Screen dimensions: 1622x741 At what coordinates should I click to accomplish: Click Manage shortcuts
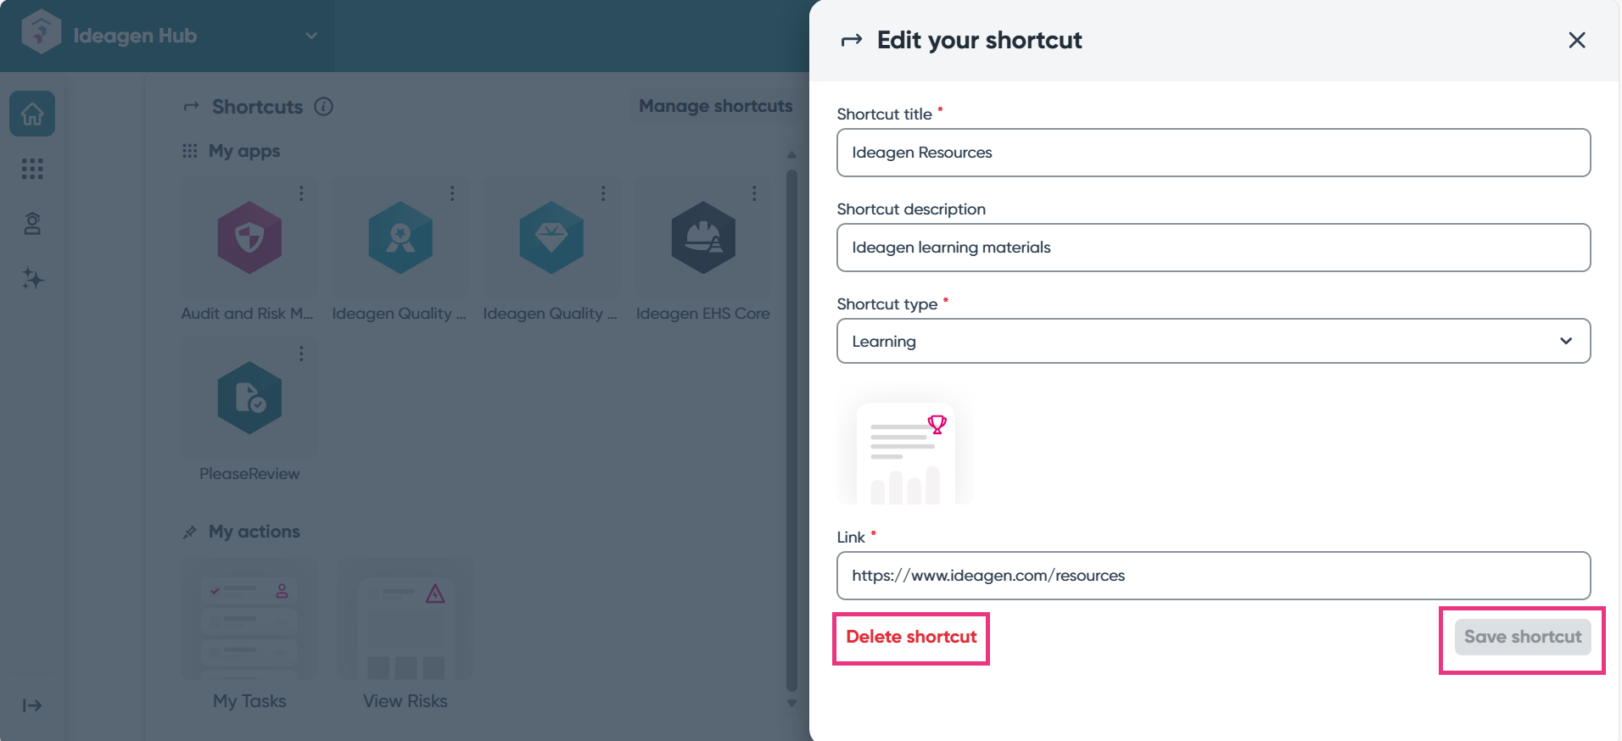pyautogui.click(x=715, y=106)
